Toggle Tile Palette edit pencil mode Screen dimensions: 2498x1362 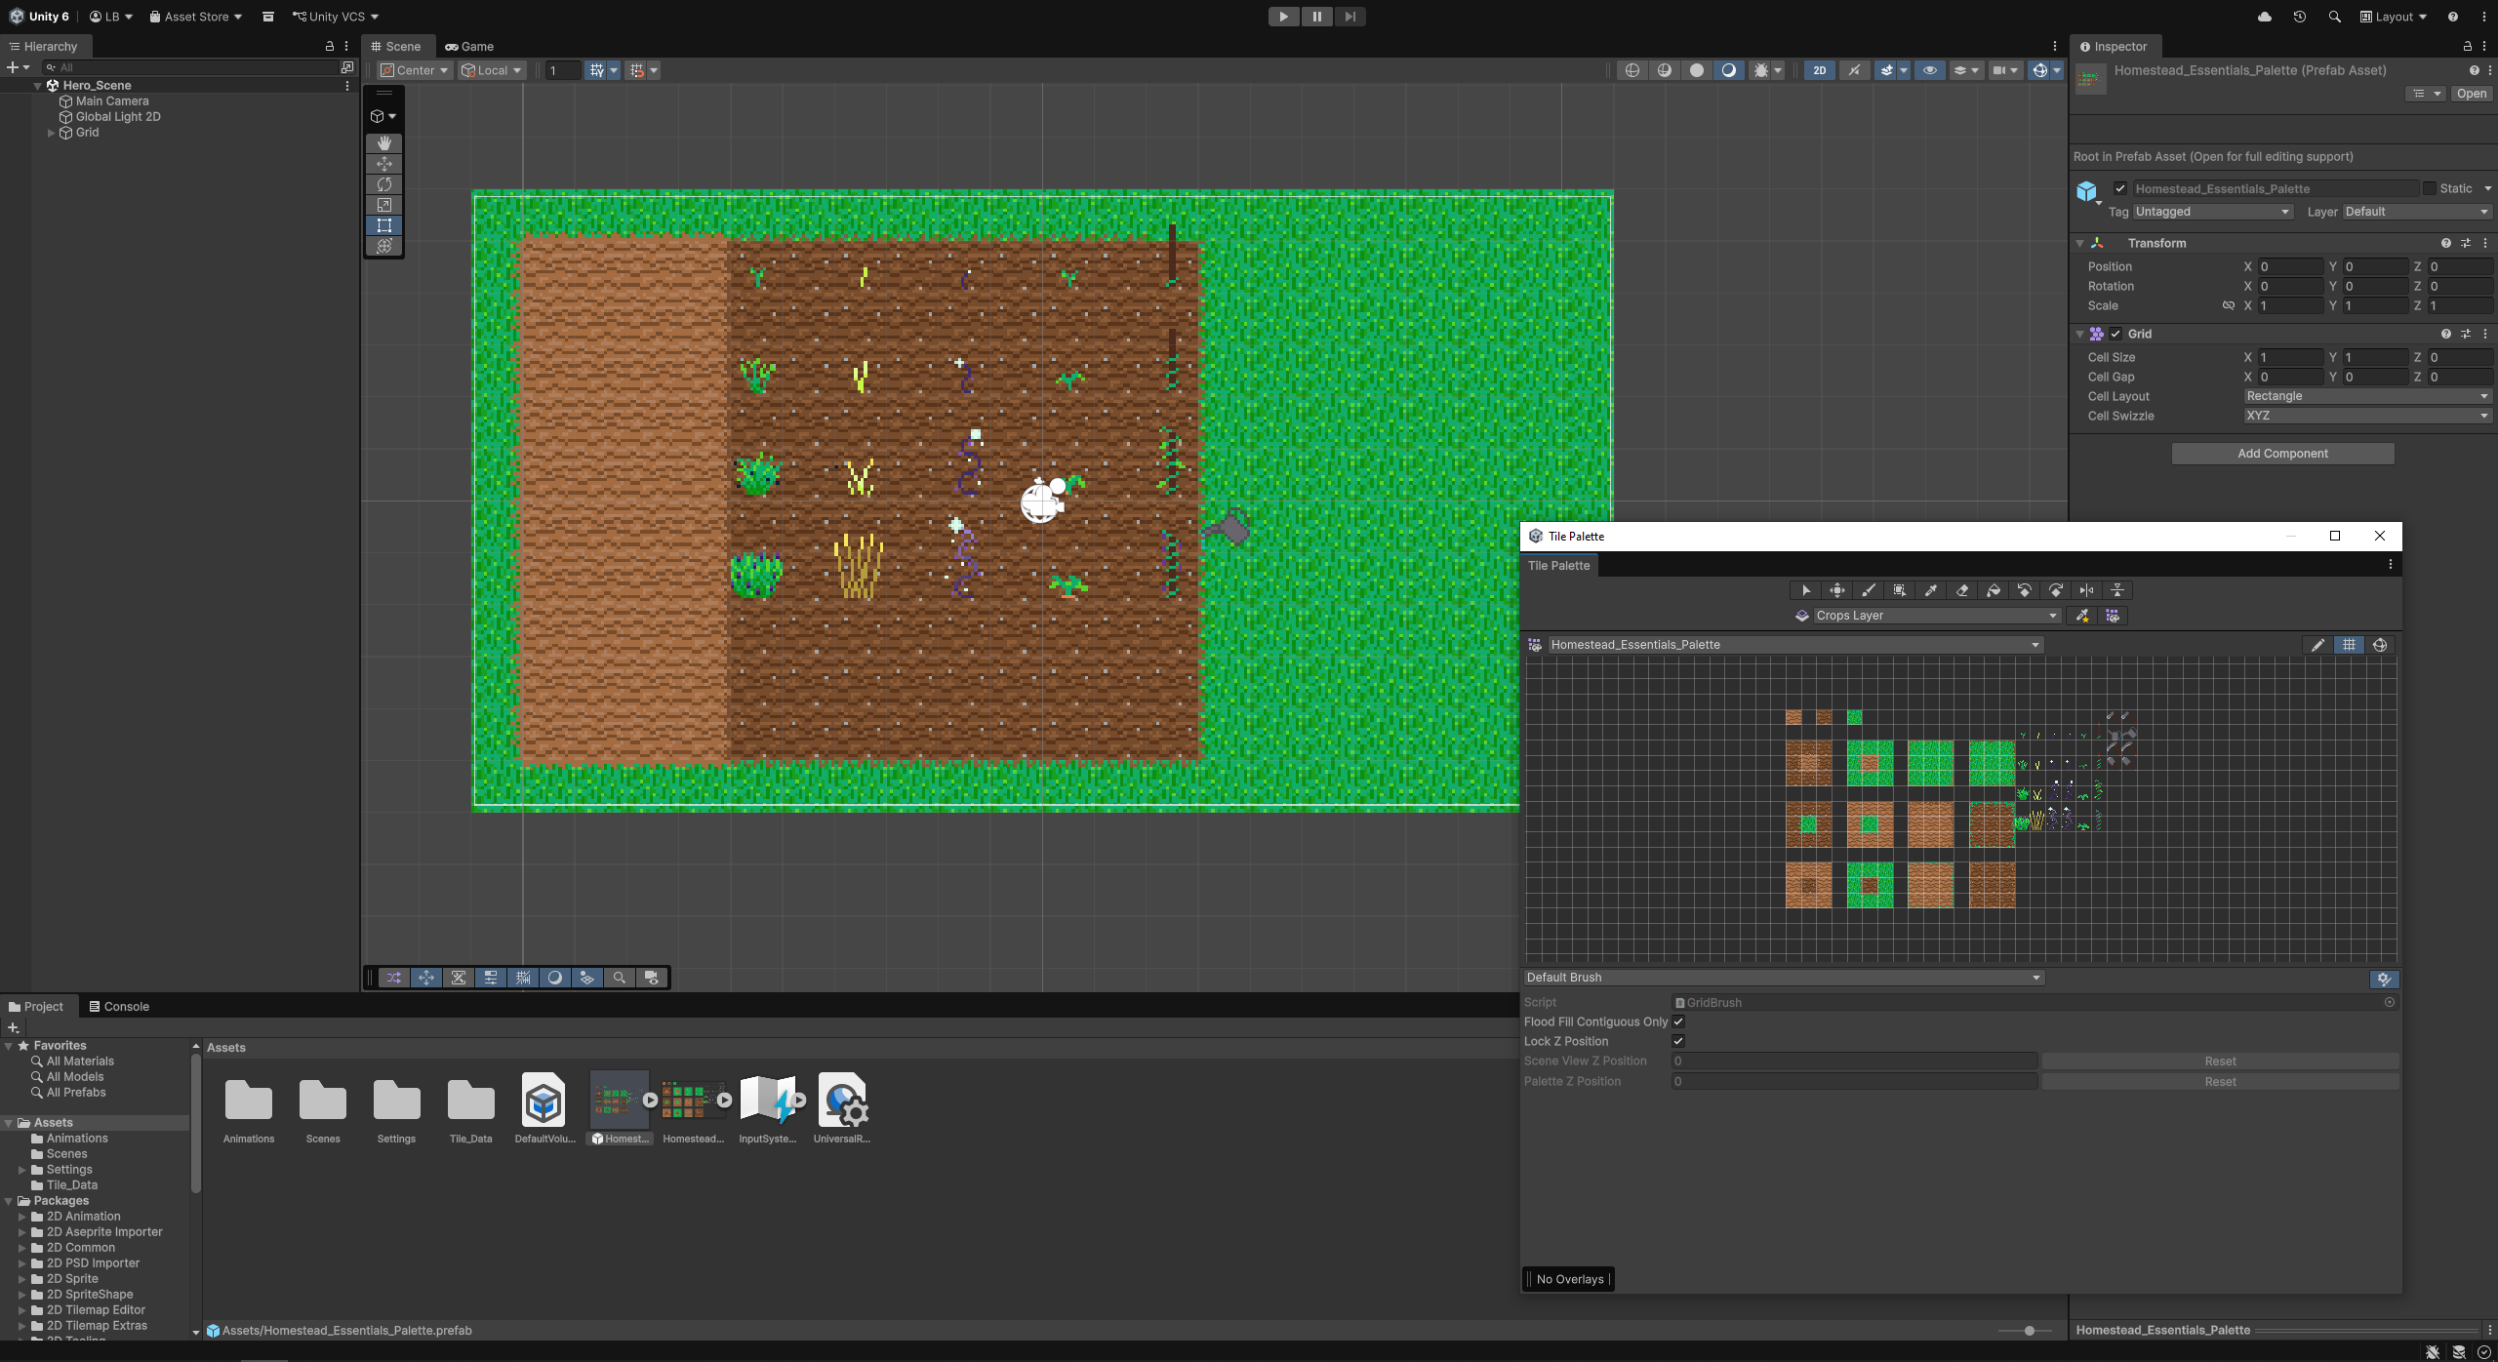pyautogui.click(x=2317, y=645)
